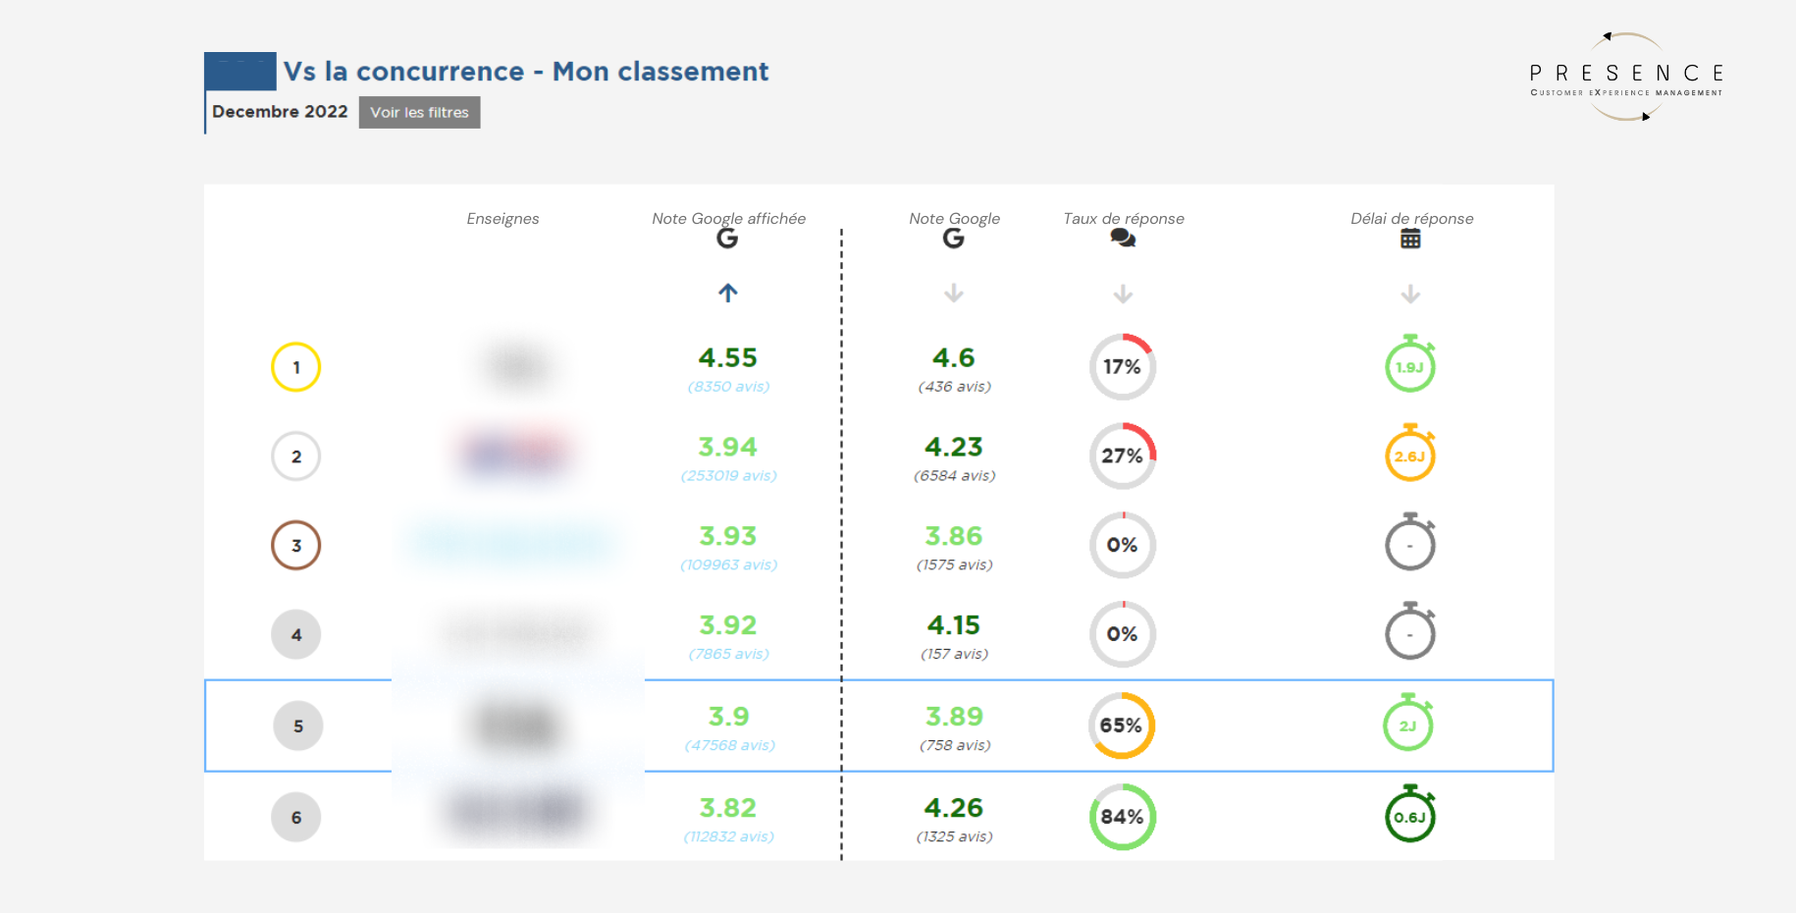Click the 3.94 displayed rating
Image resolution: width=1796 pixels, height=913 pixels.
click(x=727, y=448)
